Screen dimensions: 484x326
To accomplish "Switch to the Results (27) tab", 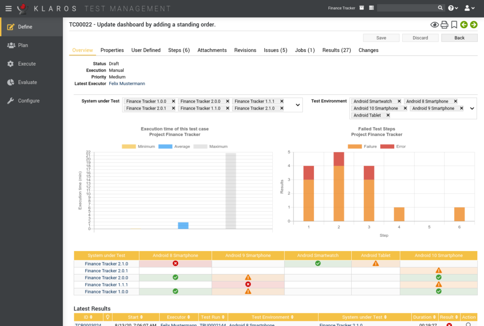I will coord(337,50).
